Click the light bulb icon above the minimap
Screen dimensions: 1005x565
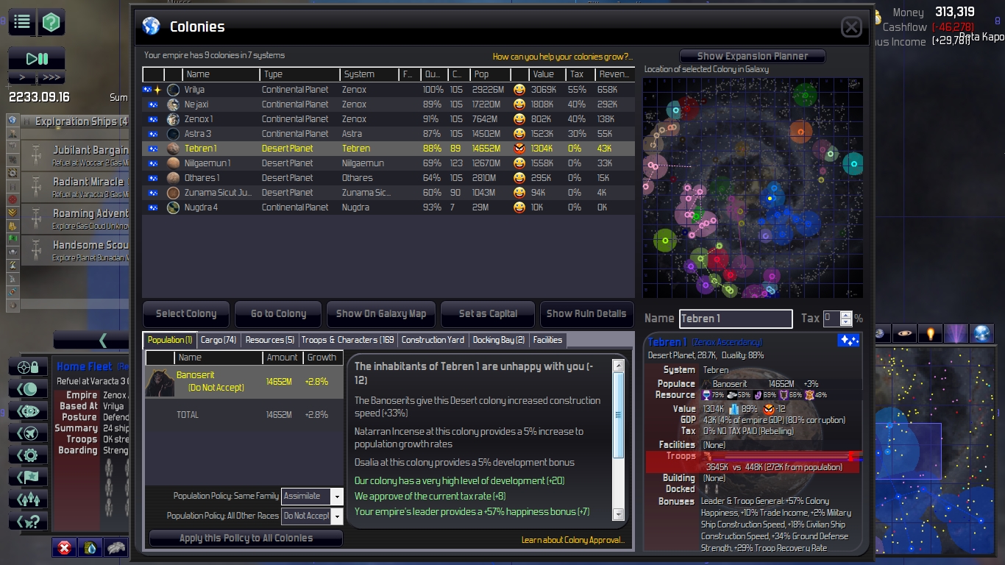(931, 334)
